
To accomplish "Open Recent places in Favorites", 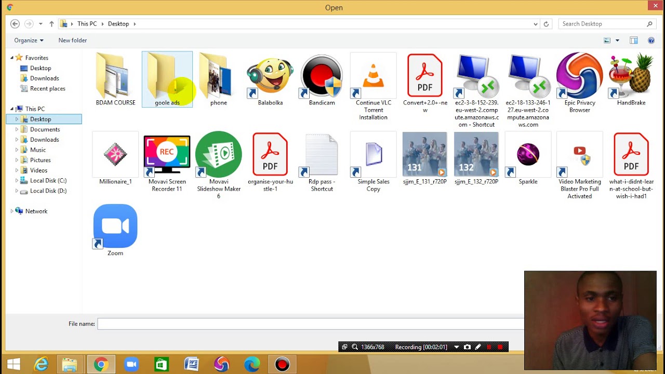I will [x=48, y=89].
